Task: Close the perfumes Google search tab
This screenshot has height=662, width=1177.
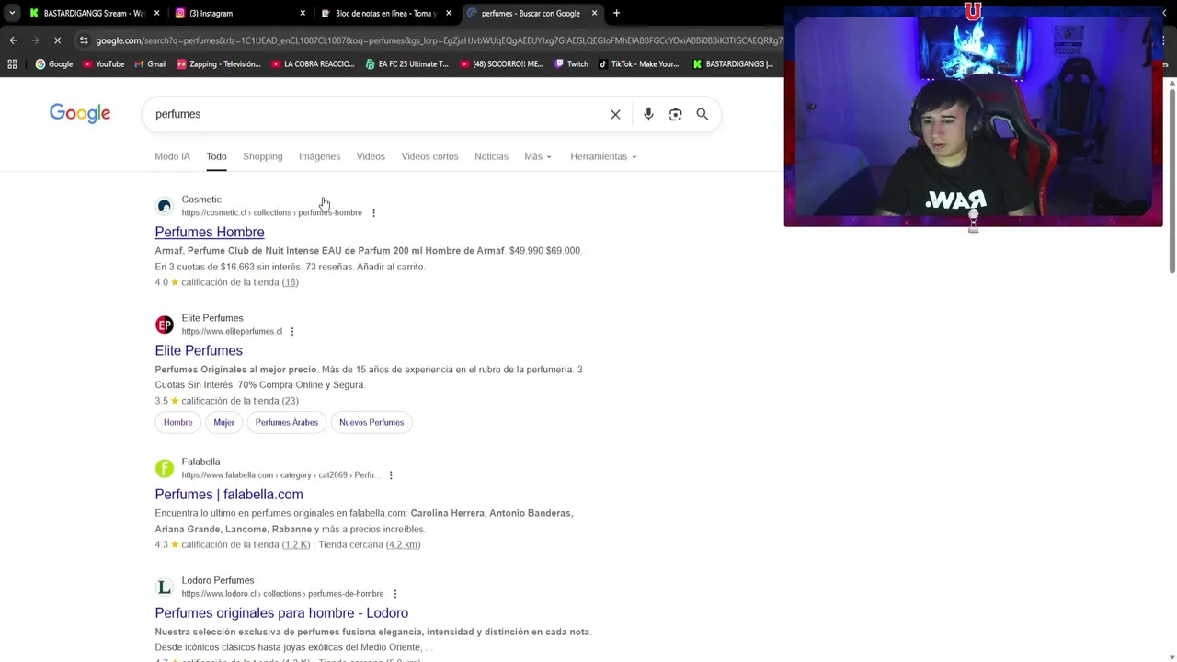Action: click(x=594, y=13)
